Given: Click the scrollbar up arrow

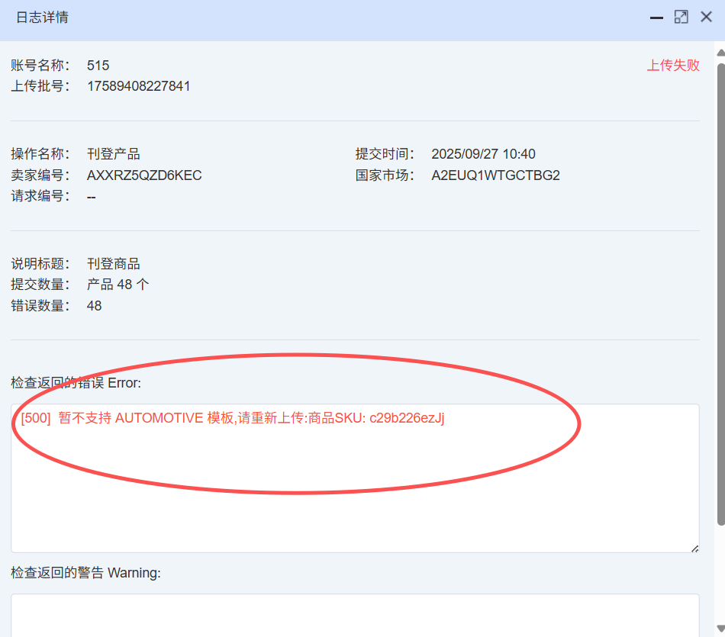Looking at the screenshot, I should pyautogui.click(x=720, y=52).
